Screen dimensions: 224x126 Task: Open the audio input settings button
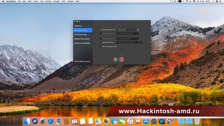click(x=141, y=42)
